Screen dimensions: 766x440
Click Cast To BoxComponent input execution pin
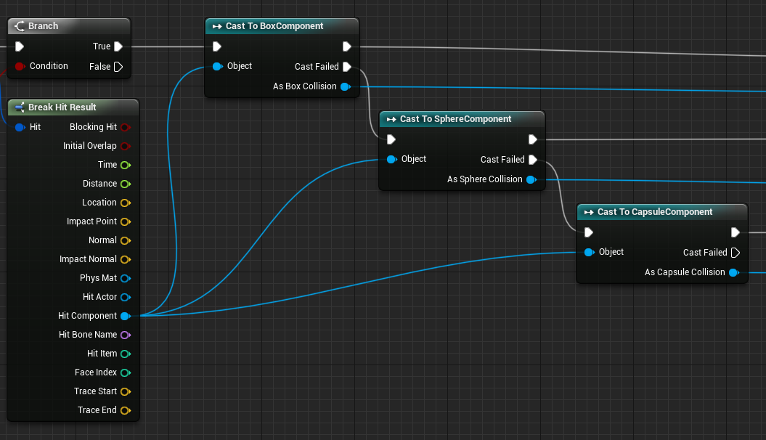[x=217, y=46]
